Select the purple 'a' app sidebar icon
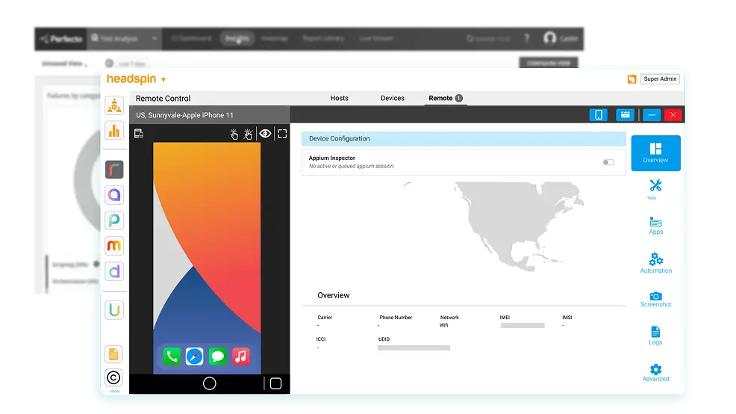Viewport: 736px width, 414px height. click(114, 194)
